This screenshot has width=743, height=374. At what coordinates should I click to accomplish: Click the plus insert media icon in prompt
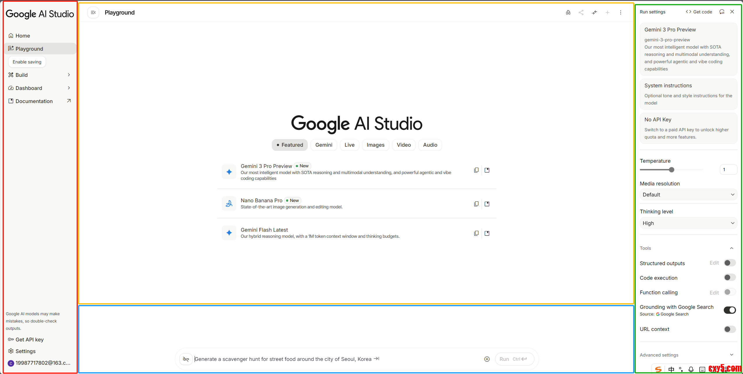tap(487, 359)
